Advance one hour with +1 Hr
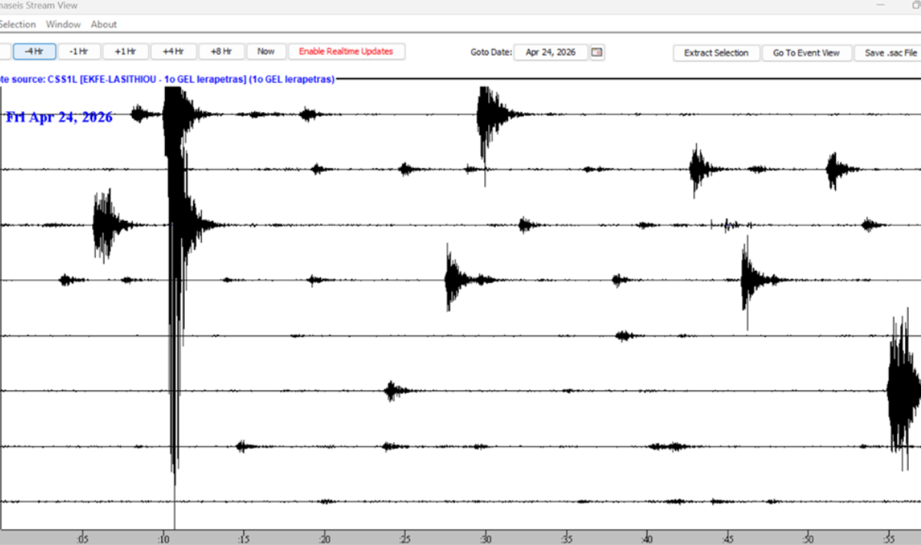 click(125, 51)
